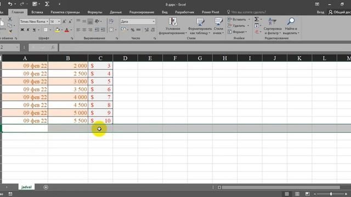Click the Format Painter brush icon
The image size is (351, 197).
click(10, 32)
